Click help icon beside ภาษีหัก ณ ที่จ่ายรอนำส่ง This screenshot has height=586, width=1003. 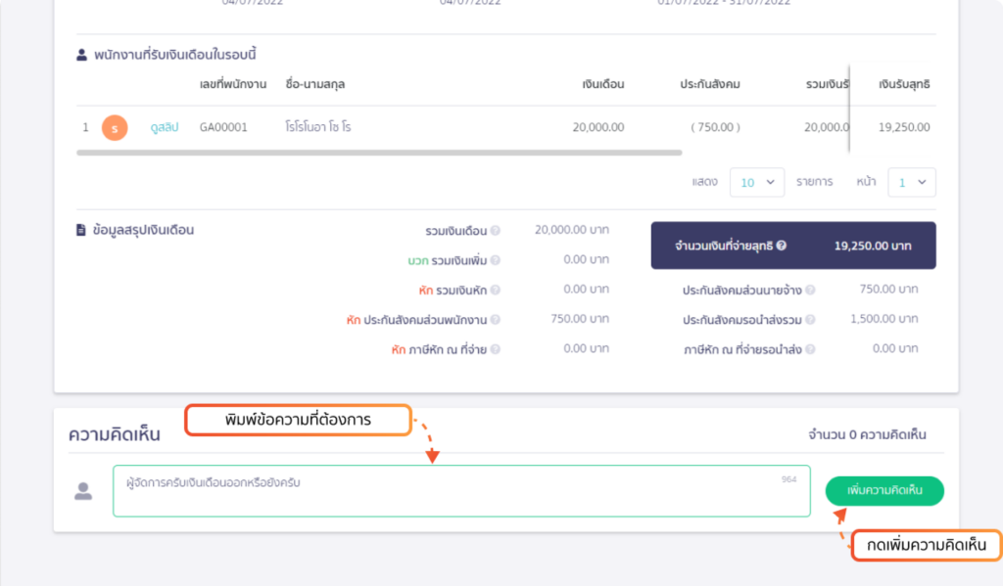click(x=810, y=349)
